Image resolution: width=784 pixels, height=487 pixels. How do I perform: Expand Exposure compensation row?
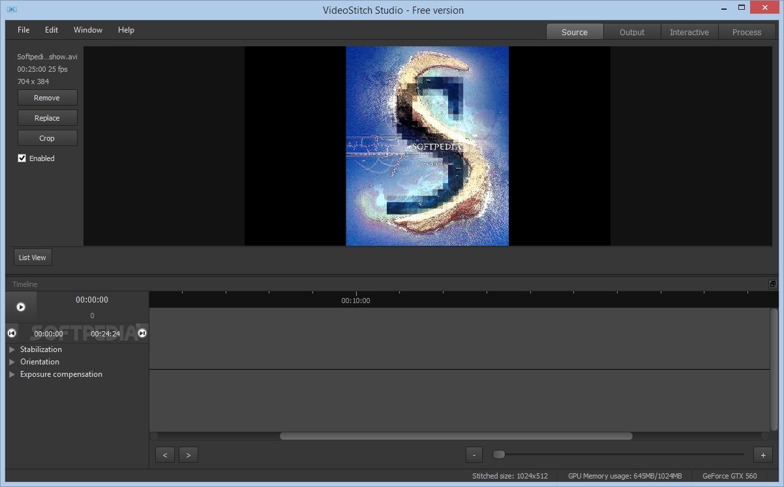click(x=12, y=374)
